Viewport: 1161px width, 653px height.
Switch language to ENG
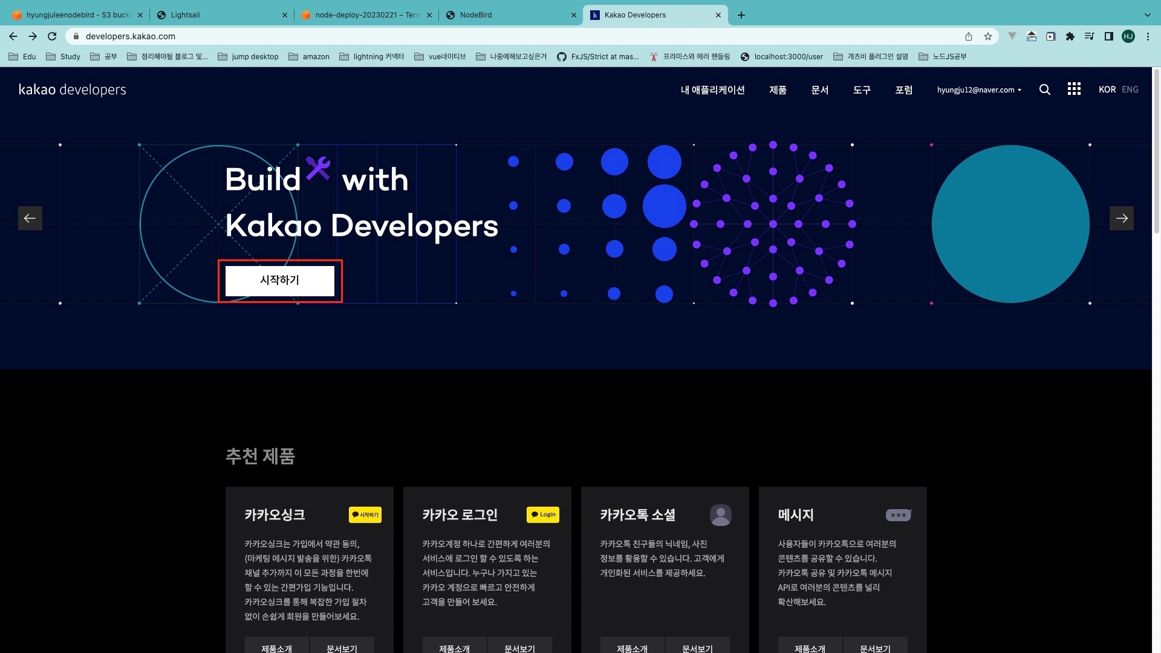(x=1130, y=89)
